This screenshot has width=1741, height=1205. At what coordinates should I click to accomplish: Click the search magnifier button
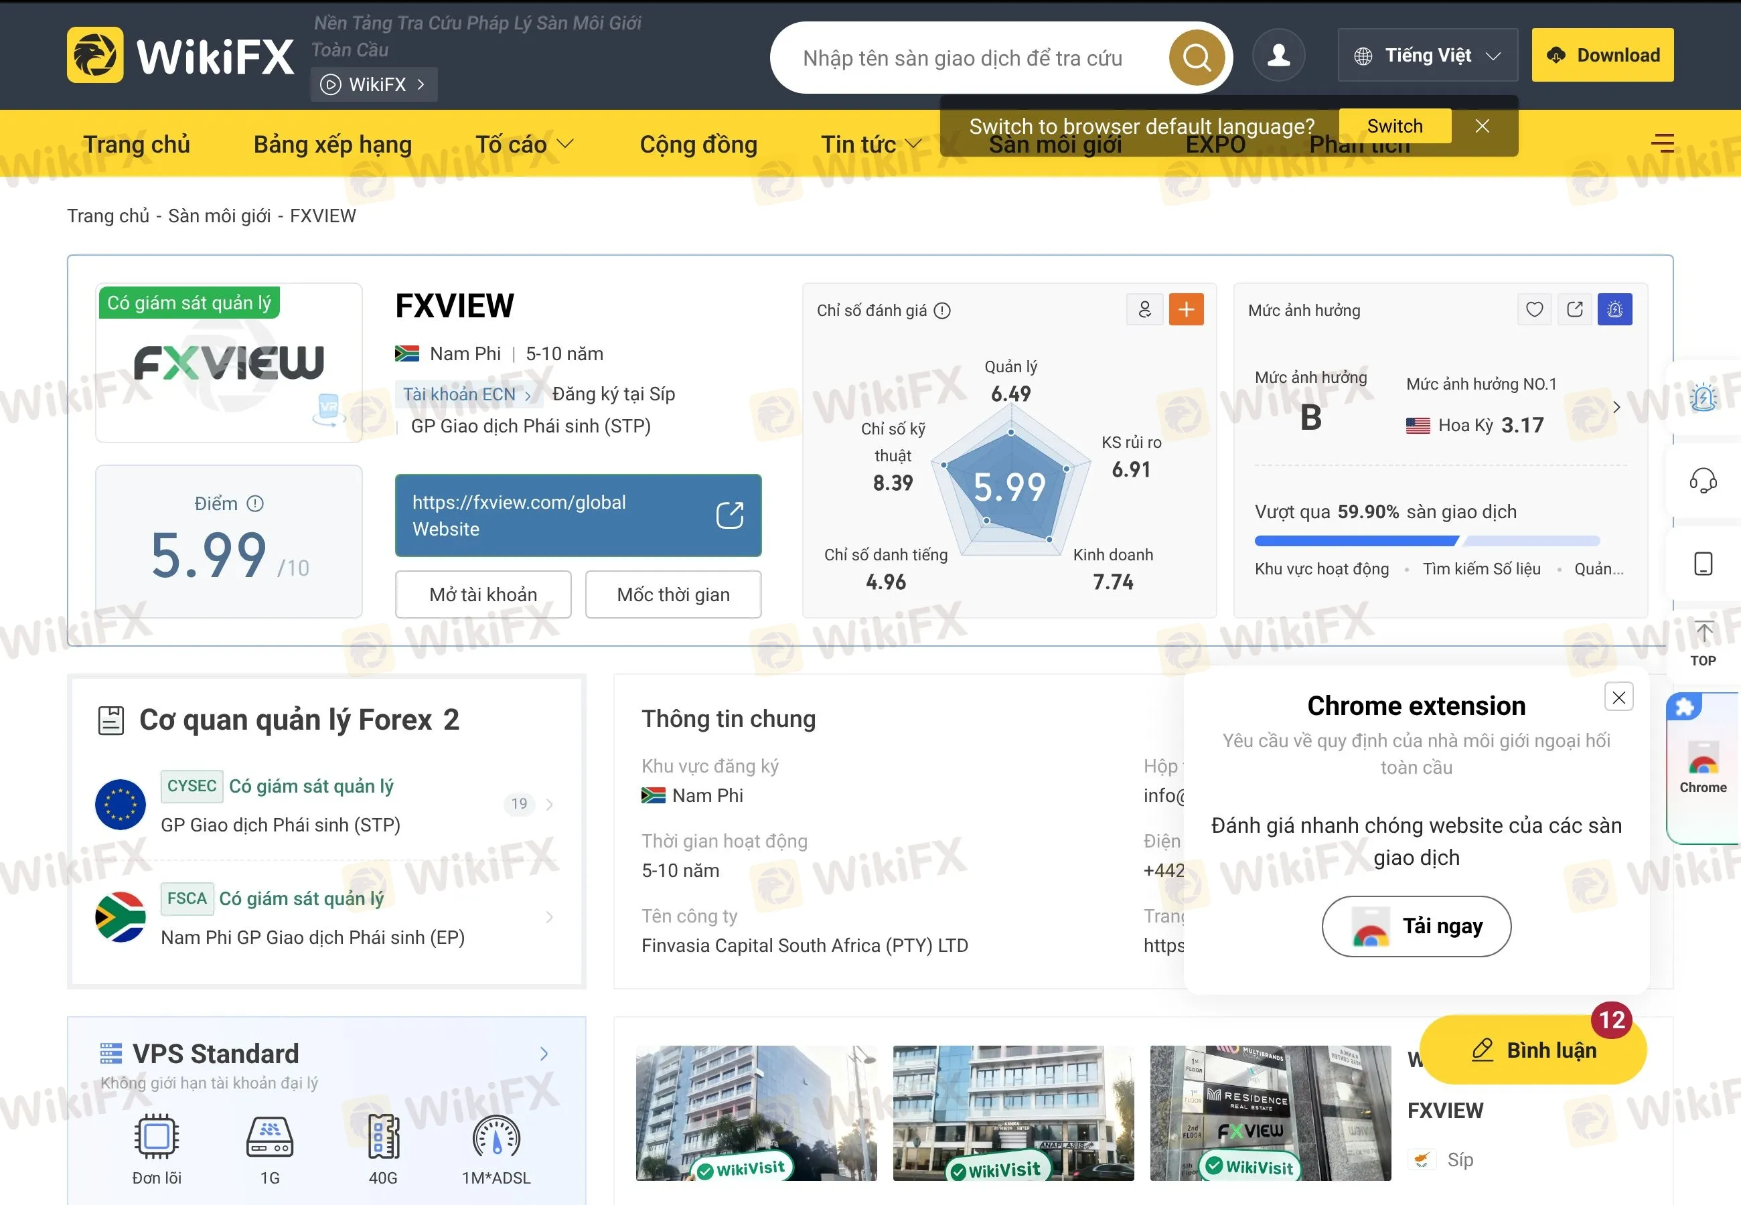pyautogui.click(x=1197, y=58)
